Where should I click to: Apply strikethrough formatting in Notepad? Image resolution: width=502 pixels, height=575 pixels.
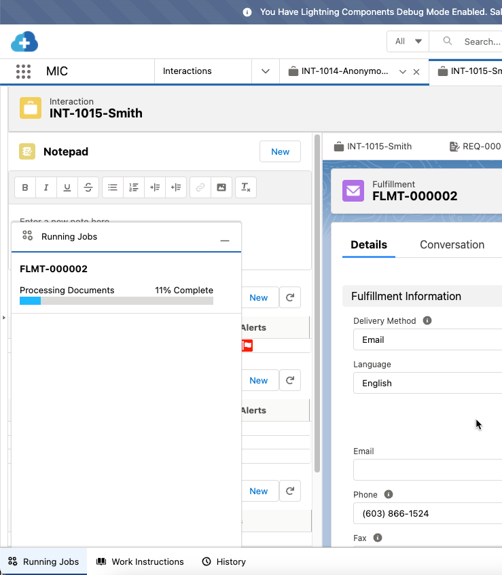tap(88, 187)
